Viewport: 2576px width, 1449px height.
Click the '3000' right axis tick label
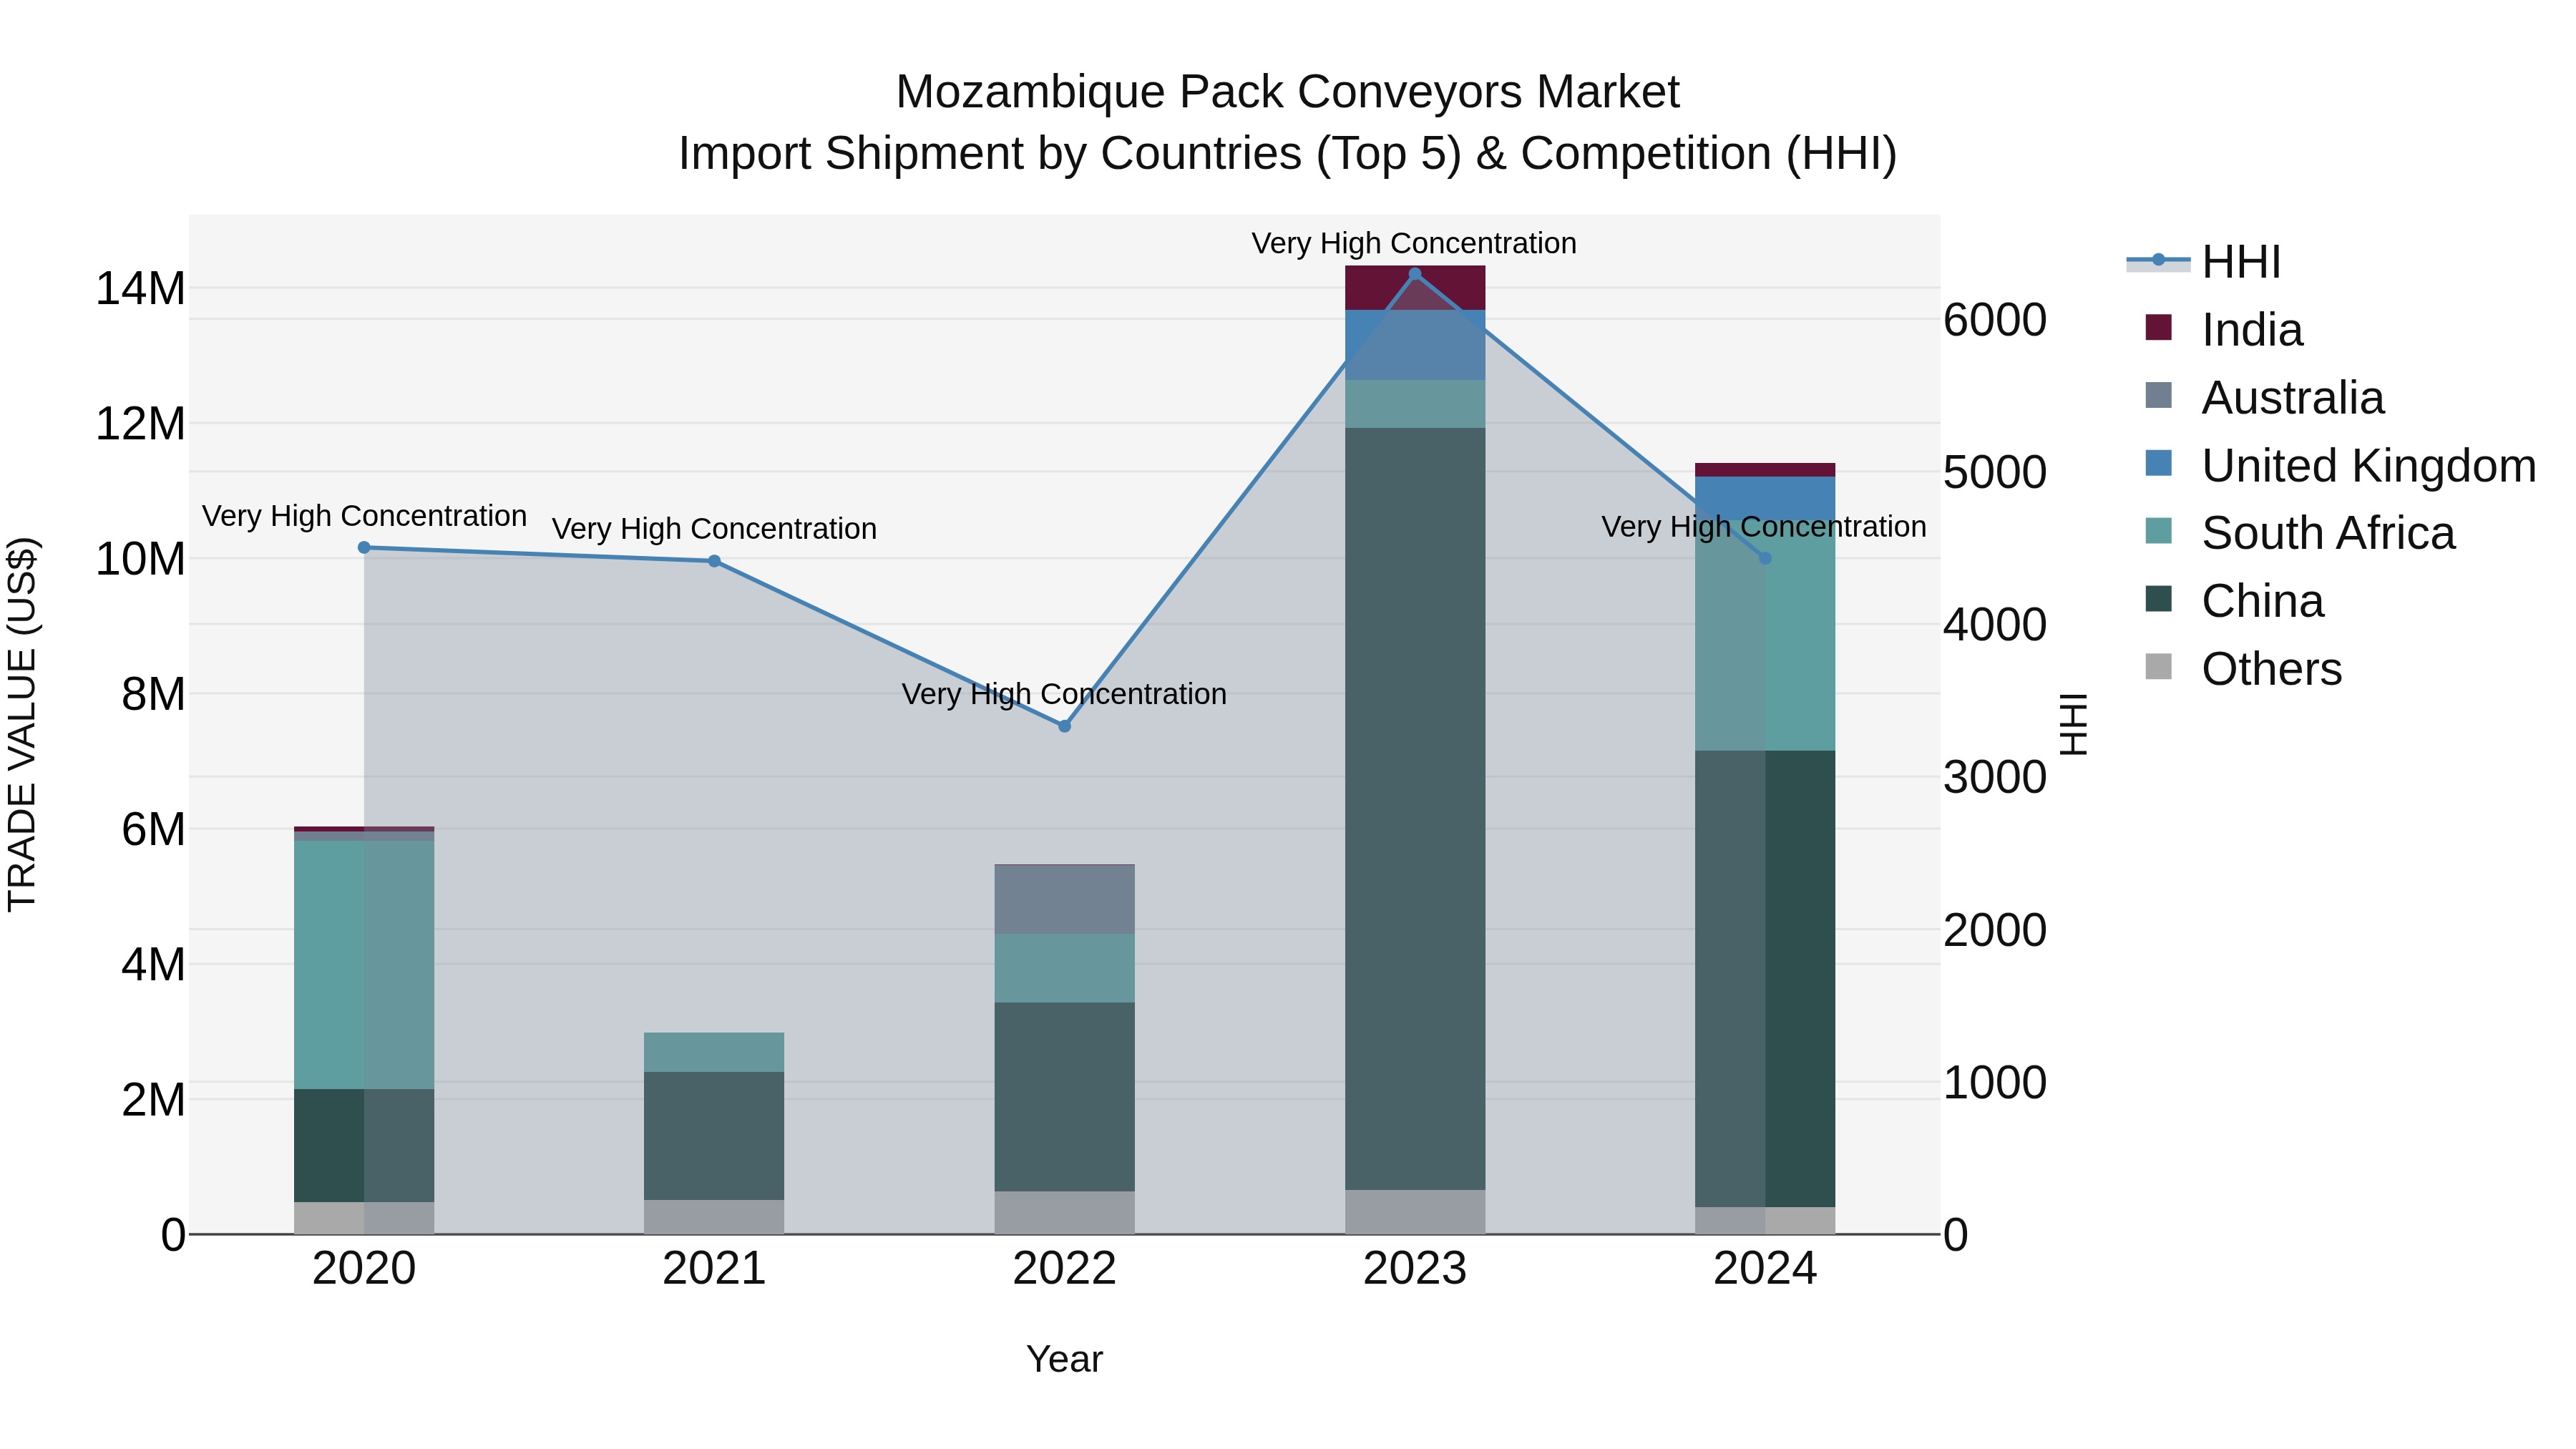tap(1995, 778)
